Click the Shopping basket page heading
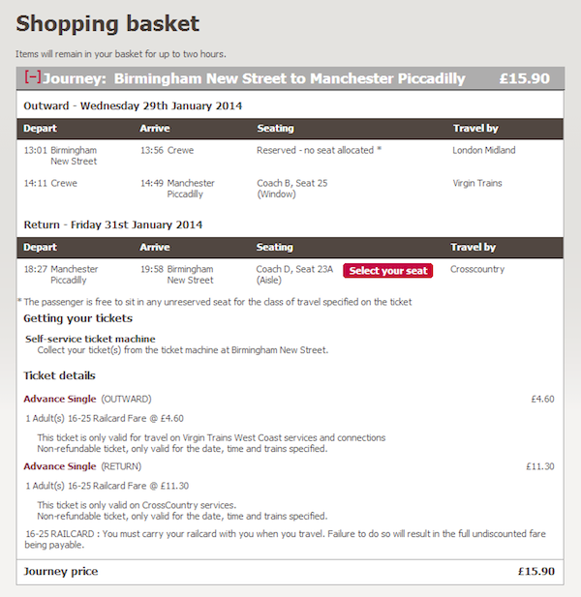This screenshot has height=597, width=581. click(107, 23)
